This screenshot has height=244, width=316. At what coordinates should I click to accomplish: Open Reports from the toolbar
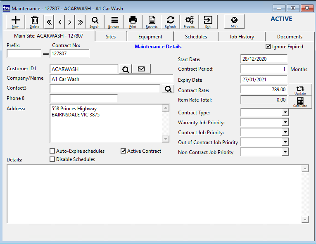(x=152, y=21)
